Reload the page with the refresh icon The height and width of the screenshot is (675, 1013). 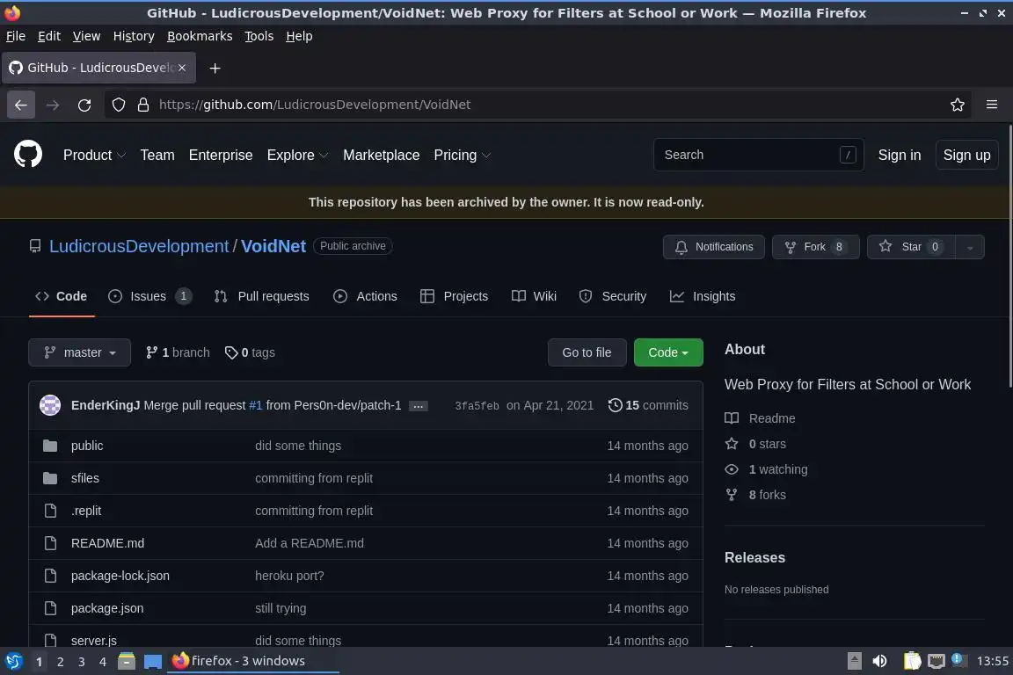click(84, 105)
